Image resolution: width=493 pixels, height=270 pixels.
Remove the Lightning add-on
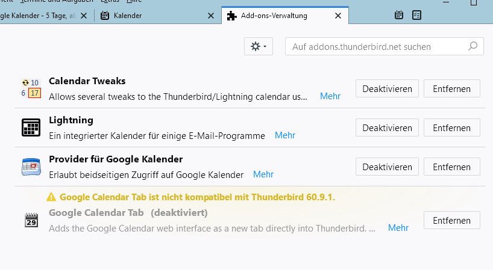click(x=452, y=127)
